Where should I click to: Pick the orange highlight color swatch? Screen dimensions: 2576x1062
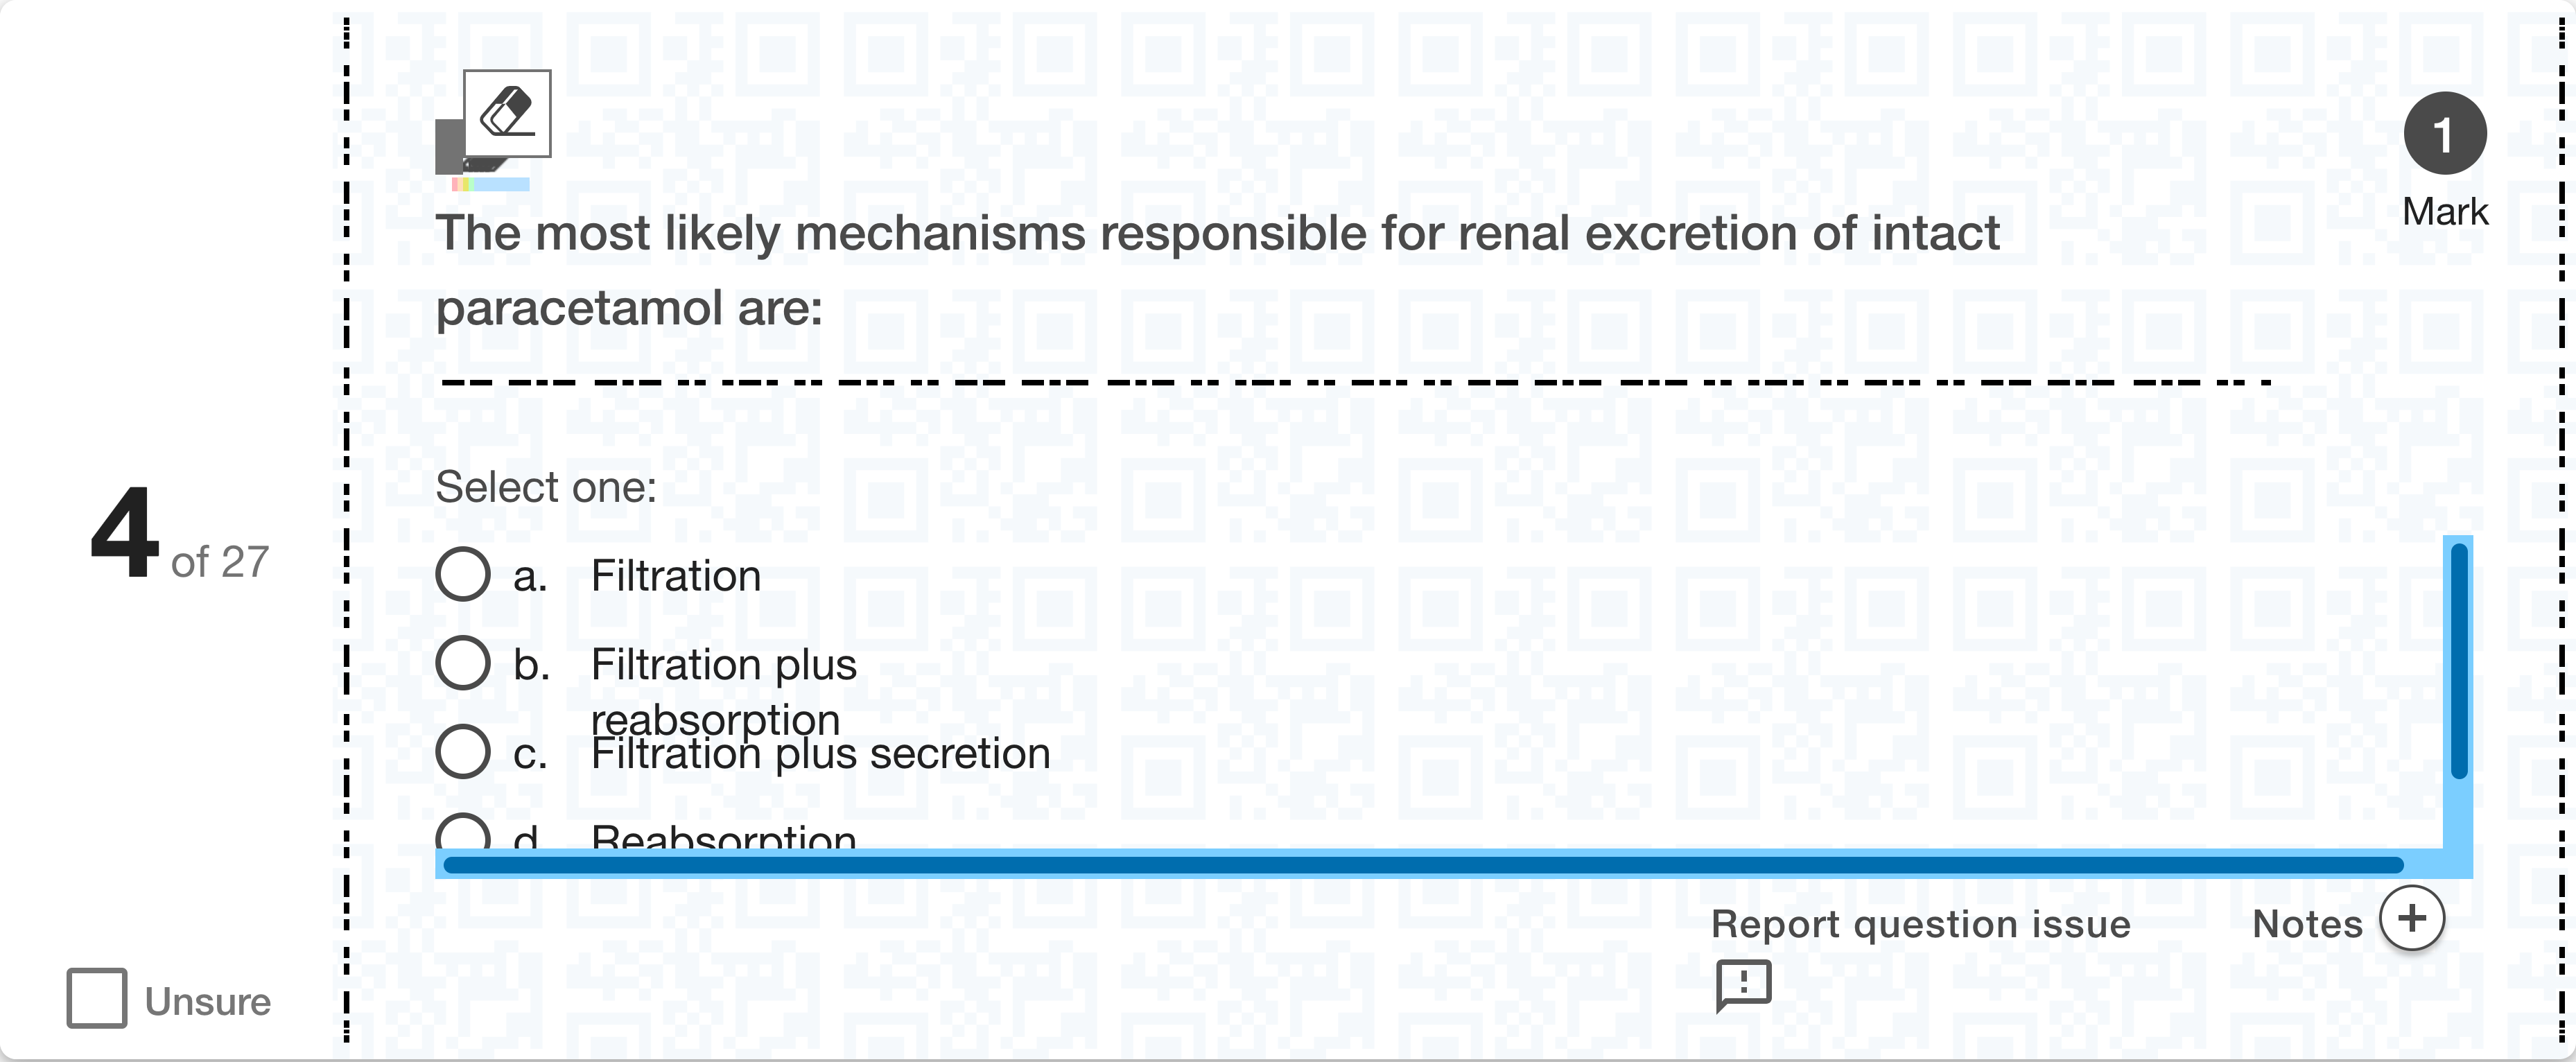point(461,185)
